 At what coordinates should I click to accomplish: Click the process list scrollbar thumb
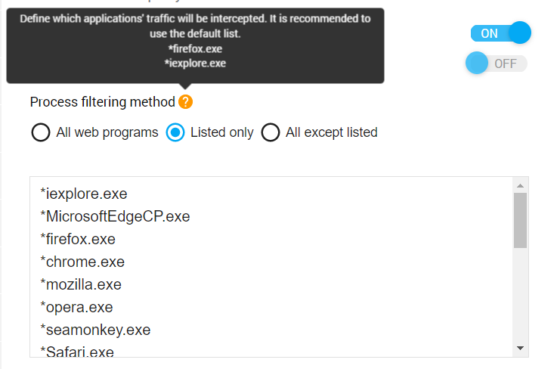pyautogui.click(x=520, y=219)
